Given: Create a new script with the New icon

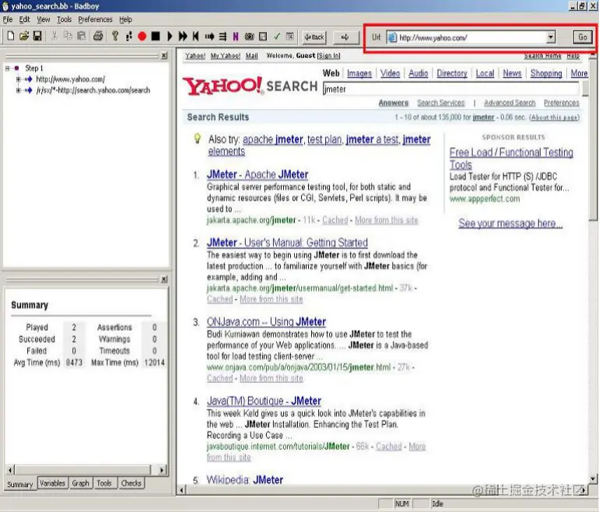Looking at the screenshot, I should 11,37.
